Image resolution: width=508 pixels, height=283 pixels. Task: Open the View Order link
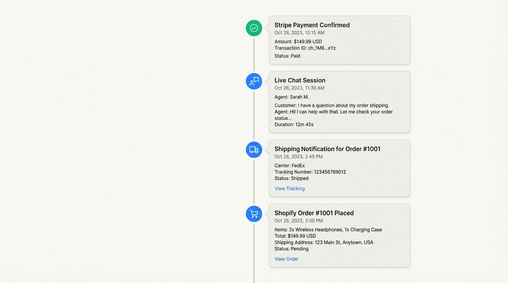point(286,259)
